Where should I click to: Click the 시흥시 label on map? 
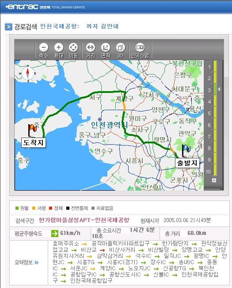134,161
